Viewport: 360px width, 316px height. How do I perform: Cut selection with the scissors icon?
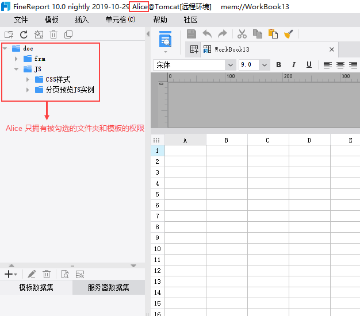click(242, 34)
